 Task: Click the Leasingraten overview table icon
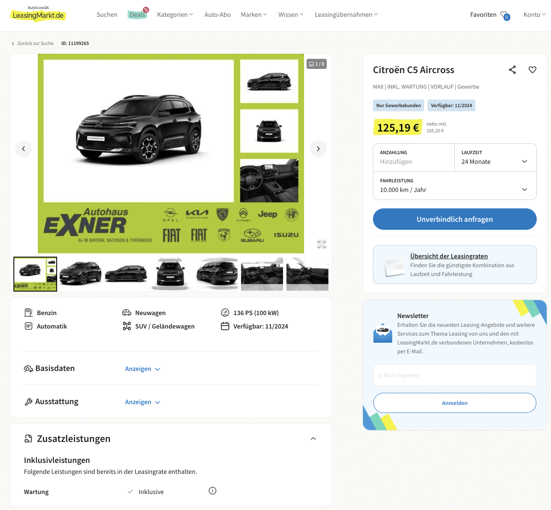pyautogui.click(x=394, y=267)
